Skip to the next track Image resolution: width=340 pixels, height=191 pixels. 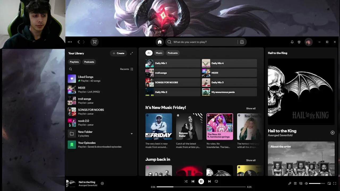pos(209,181)
